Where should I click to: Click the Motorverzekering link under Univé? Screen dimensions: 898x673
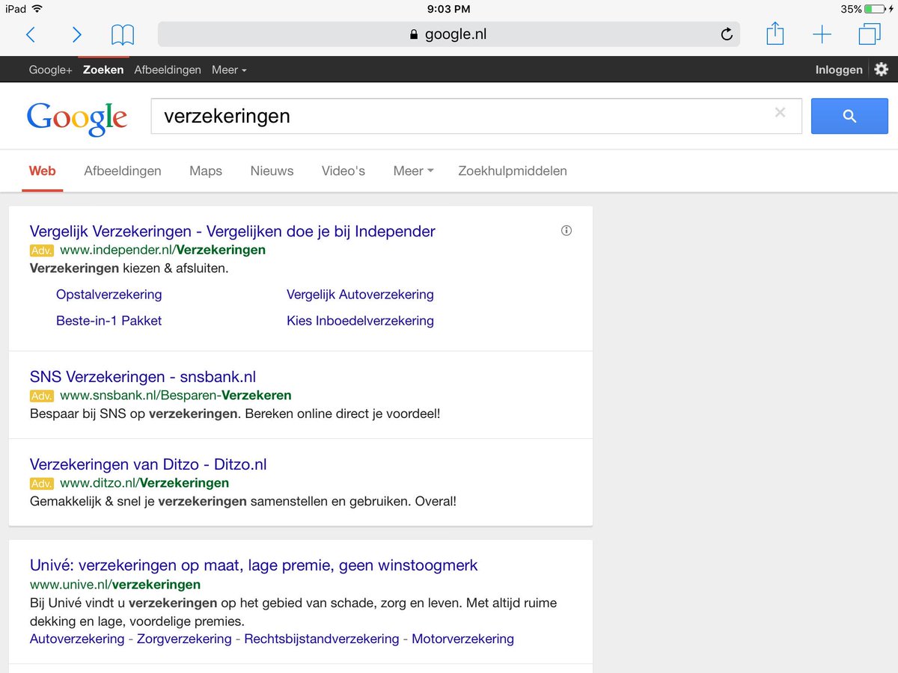coord(462,639)
